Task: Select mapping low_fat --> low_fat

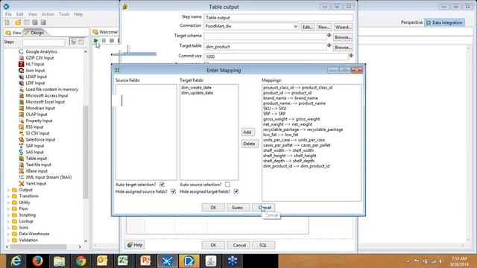Action: point(281,135)
